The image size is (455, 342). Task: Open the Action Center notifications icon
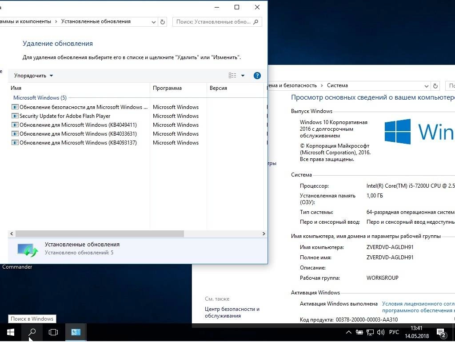(x=441, y=333)
